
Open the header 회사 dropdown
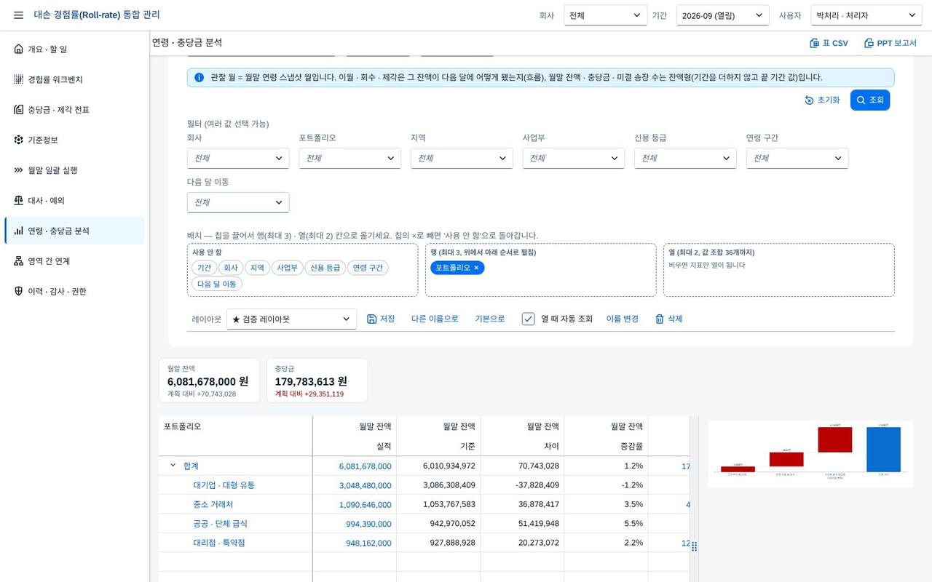click(x=606, y=15)
